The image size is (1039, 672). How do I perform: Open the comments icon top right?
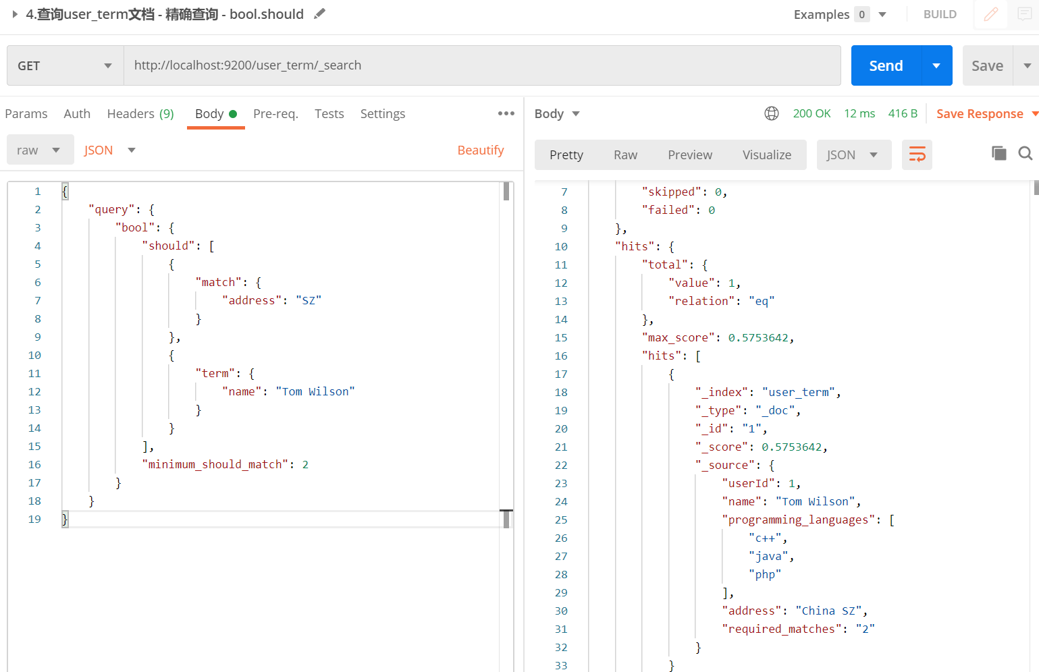[x=1023, y=14]
